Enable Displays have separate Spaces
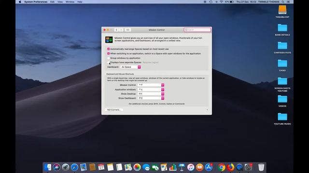Image resolution: width=309 pixels, height=173 pixels. point(108,62)
